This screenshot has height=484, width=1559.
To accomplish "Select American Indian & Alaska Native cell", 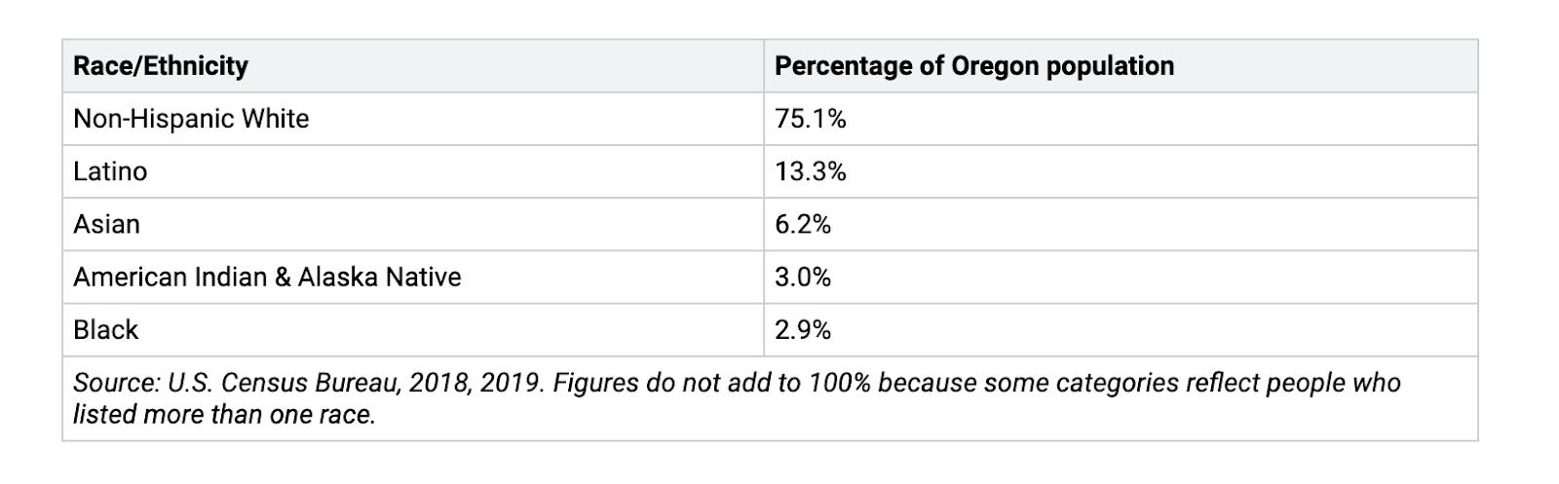I will [267, 277].
